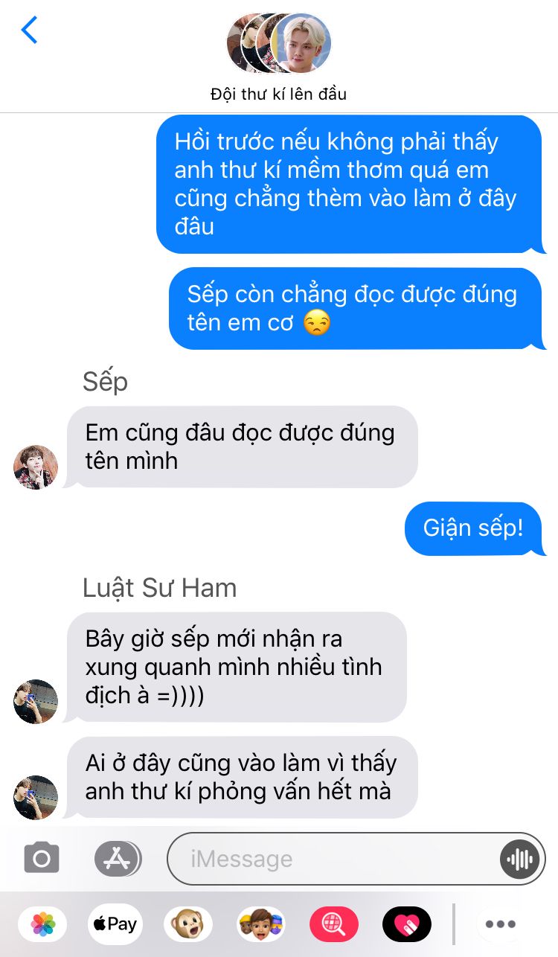Tap the audio waveform record button
Image resolution: width=558 pixels, height=957 pixels.
click(x=519, y=859)
